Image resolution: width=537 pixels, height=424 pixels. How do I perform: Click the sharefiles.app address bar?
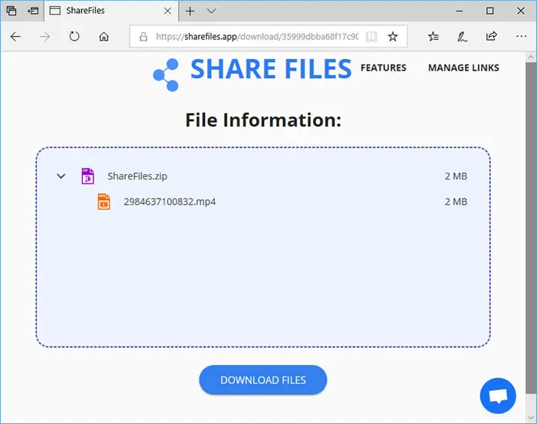coord(257,36)
